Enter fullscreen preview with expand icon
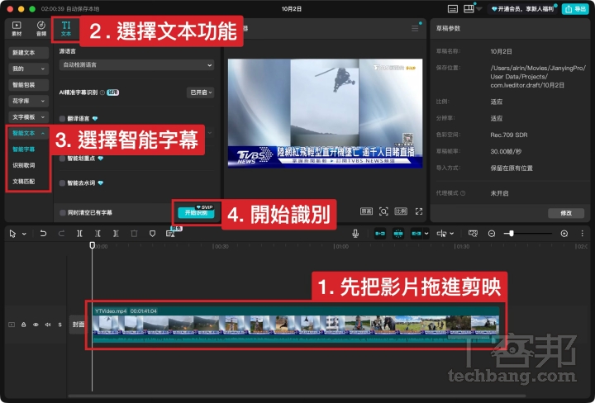595x403 pixels. tap(419, 211)
